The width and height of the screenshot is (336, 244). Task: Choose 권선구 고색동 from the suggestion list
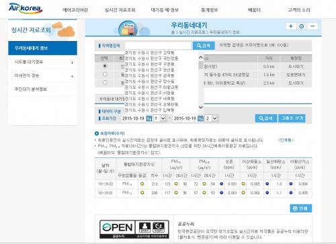149,52
